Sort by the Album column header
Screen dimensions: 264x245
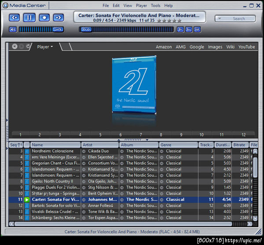pos(139,145)
